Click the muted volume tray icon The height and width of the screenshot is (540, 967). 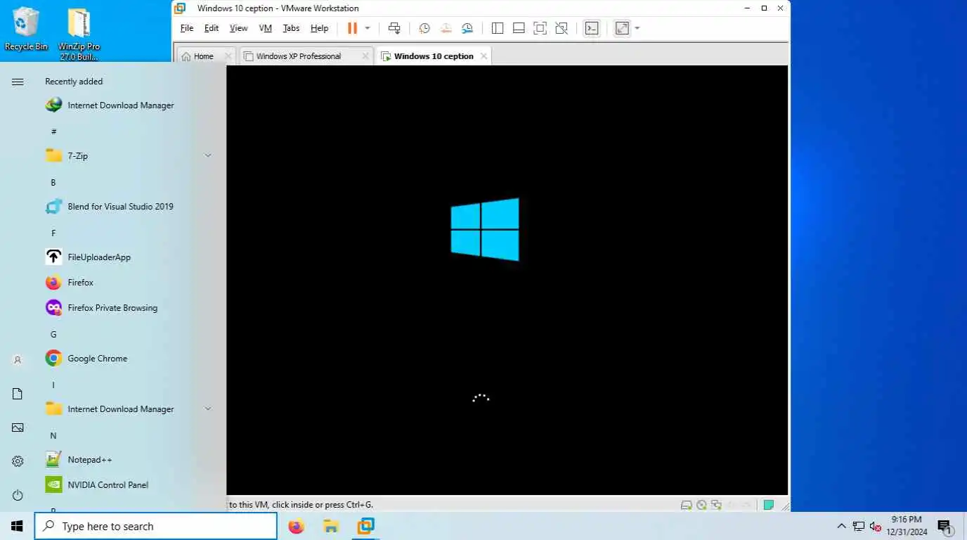pos(876,526)
